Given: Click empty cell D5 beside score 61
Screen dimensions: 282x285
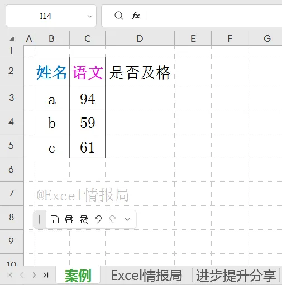Looking at the screenshot, I should (x=140, y=146).
